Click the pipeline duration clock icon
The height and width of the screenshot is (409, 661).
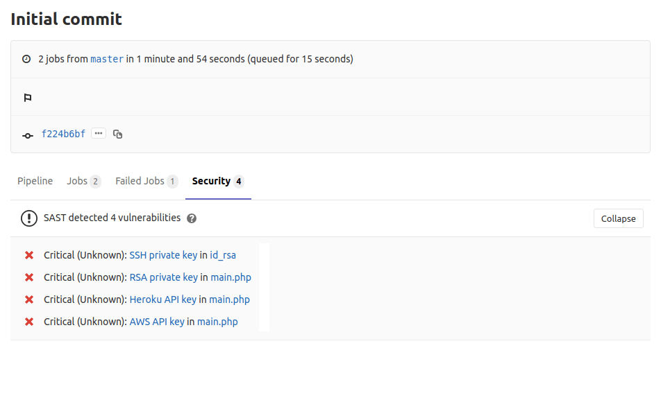click(26, 59)
